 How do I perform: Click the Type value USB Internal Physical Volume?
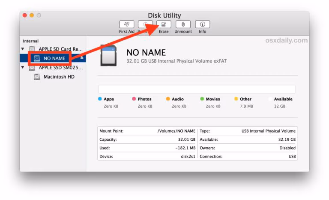click(x=268, y=131)
